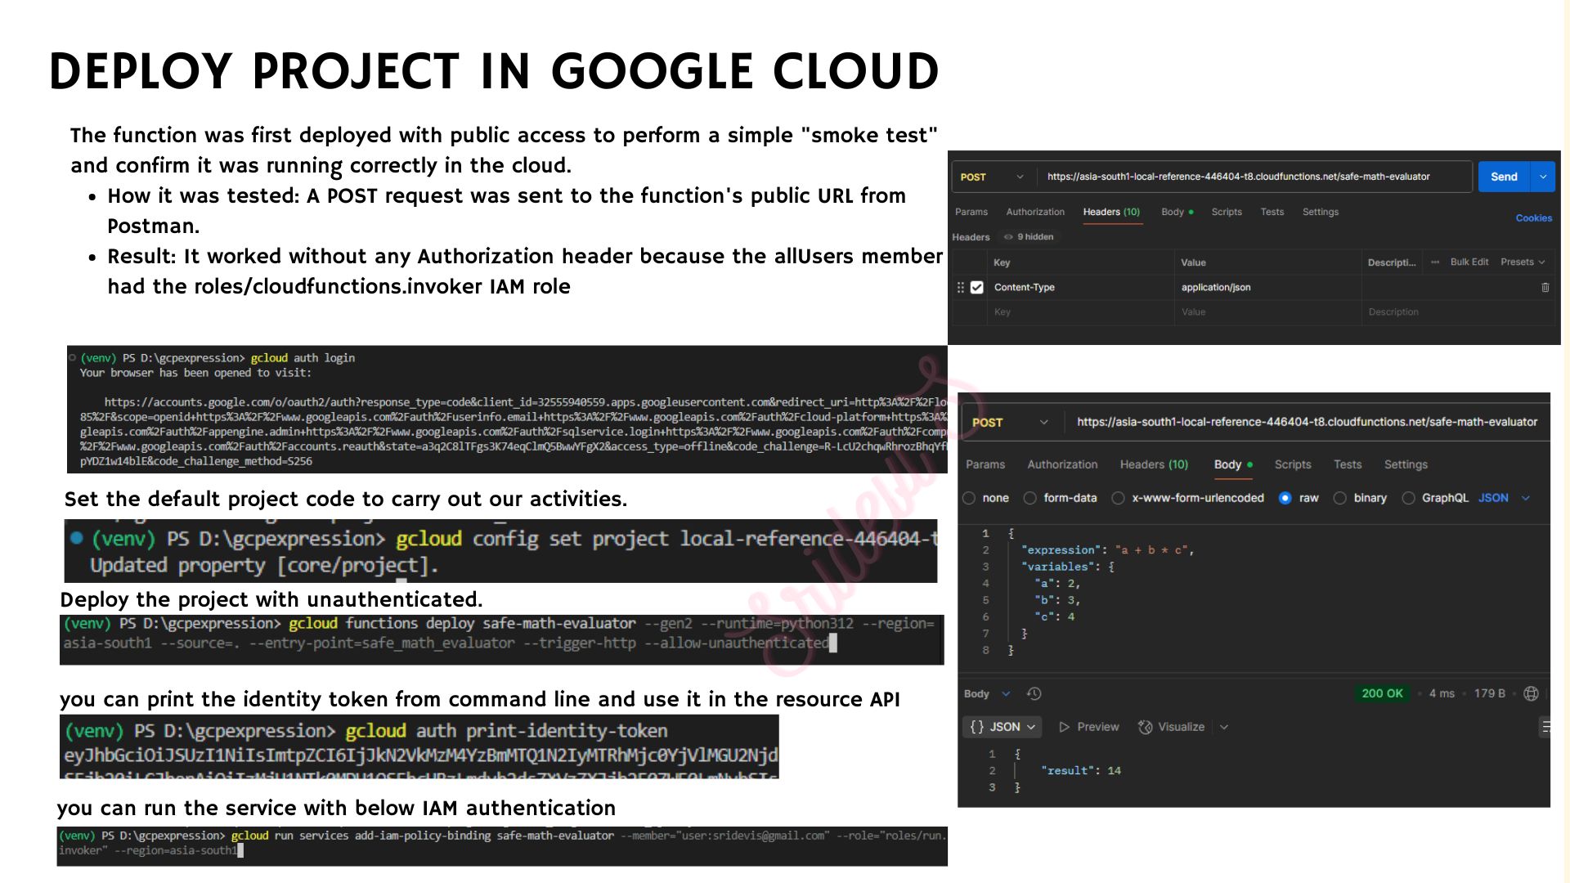Click the "a": 2, line in body
Viewport: 1570px width, 883px height.
(1057, 584)
